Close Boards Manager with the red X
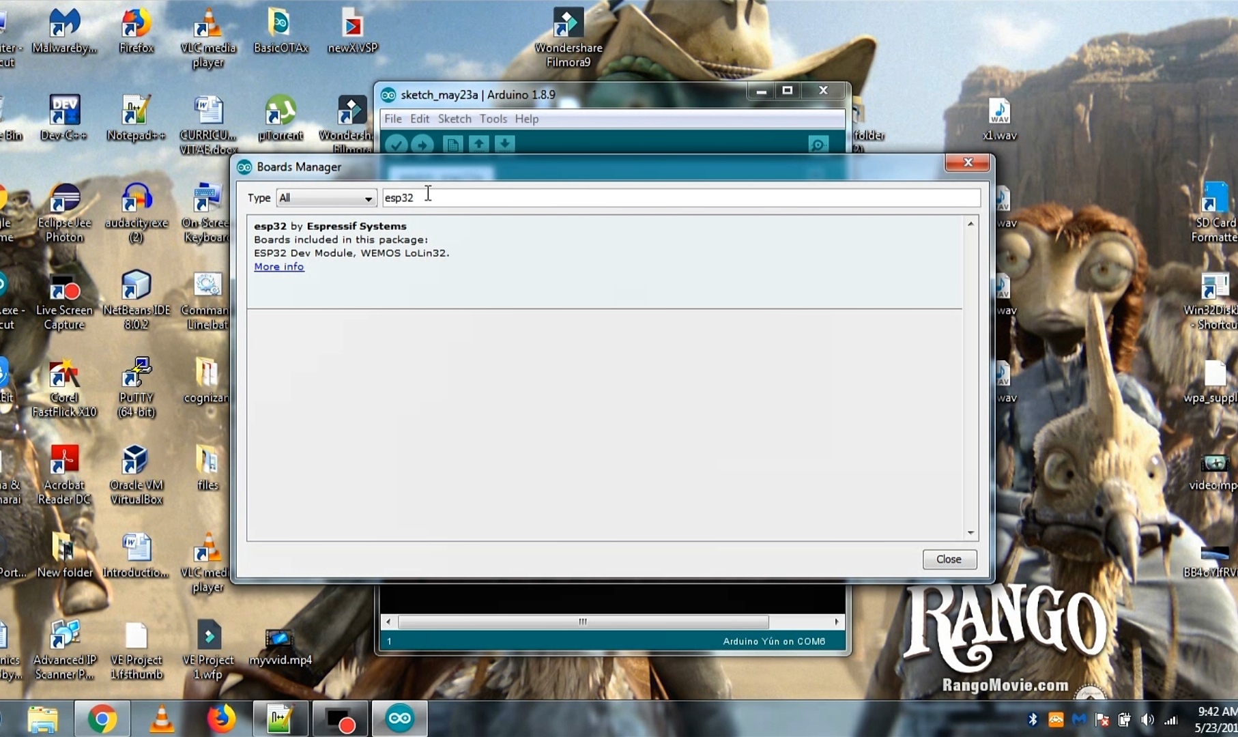Screen dimensions: 1238x737 [967, 162]
